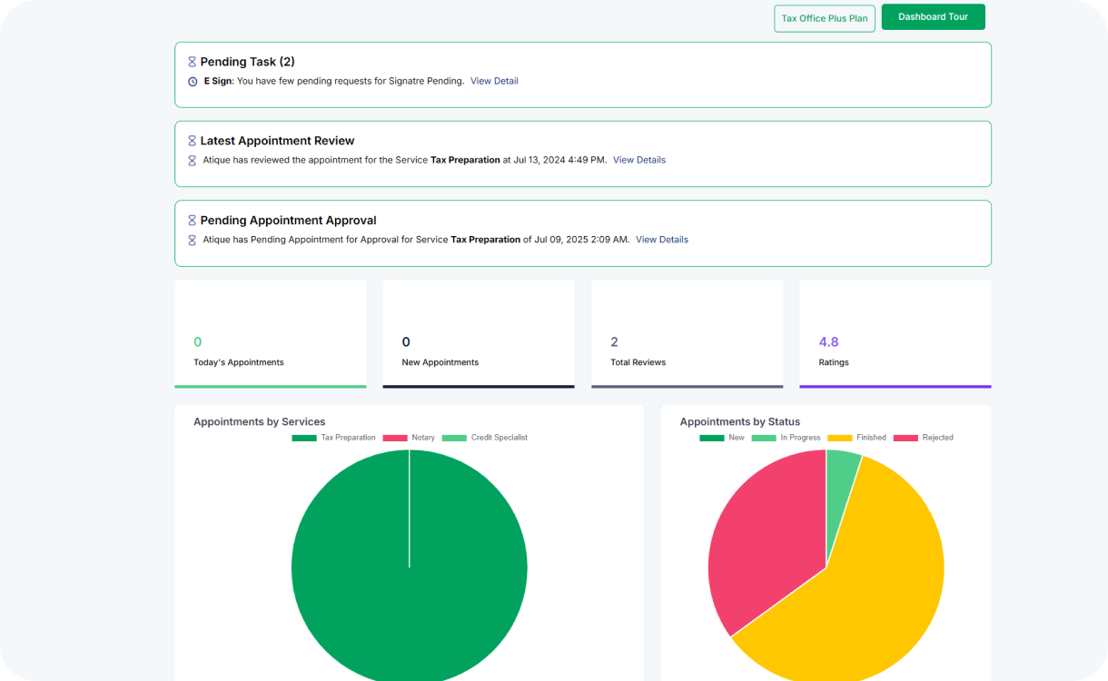The image size is (1108, 681).
Task: Click hourglass icon beside Latest Appointment Review heading
Action: [x=192, y=141]
